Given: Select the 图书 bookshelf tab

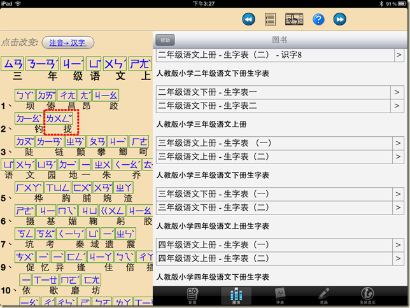Looking at the screenshot, I should pos(236,296).
